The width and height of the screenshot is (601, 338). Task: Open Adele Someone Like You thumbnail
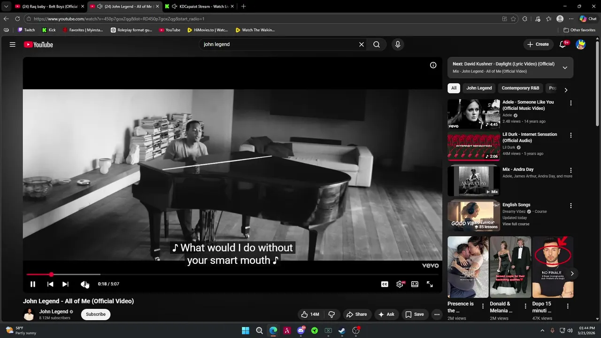point(474,114)
